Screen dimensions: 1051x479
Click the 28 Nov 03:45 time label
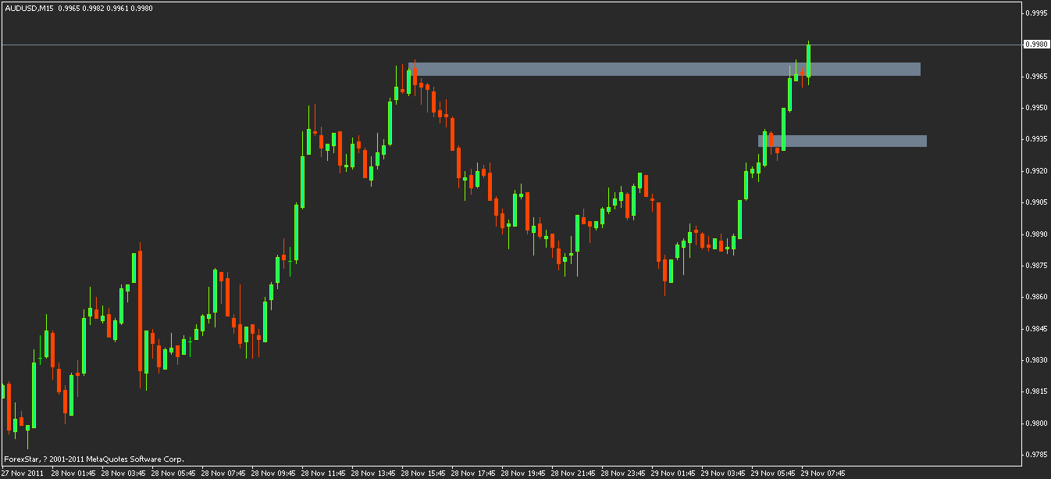[123, 473]
